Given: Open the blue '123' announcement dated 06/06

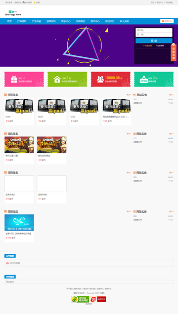Looking at the screenshot, I should (x=135, y=138).
